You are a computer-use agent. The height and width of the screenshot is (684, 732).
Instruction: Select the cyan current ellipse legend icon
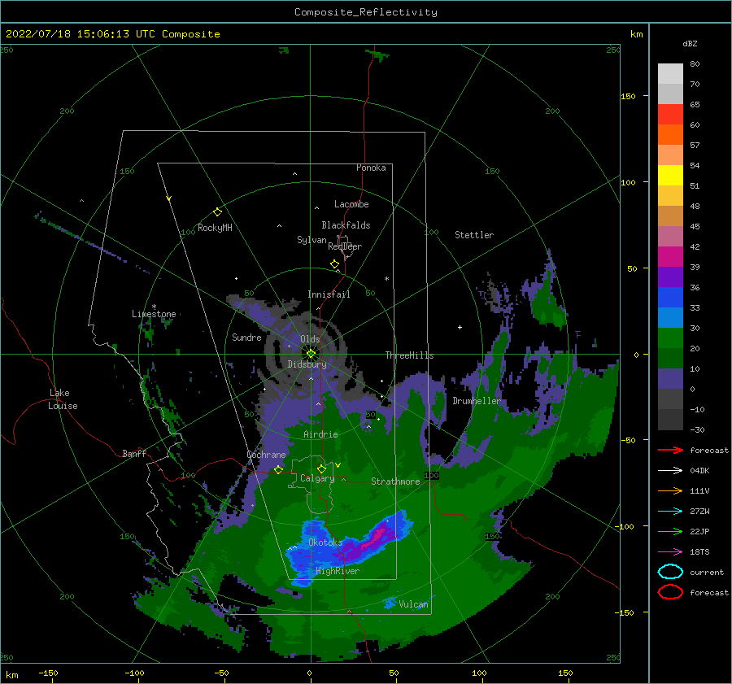pos(670,572)
